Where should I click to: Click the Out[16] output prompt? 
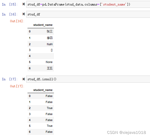click(x=17, y=21)
